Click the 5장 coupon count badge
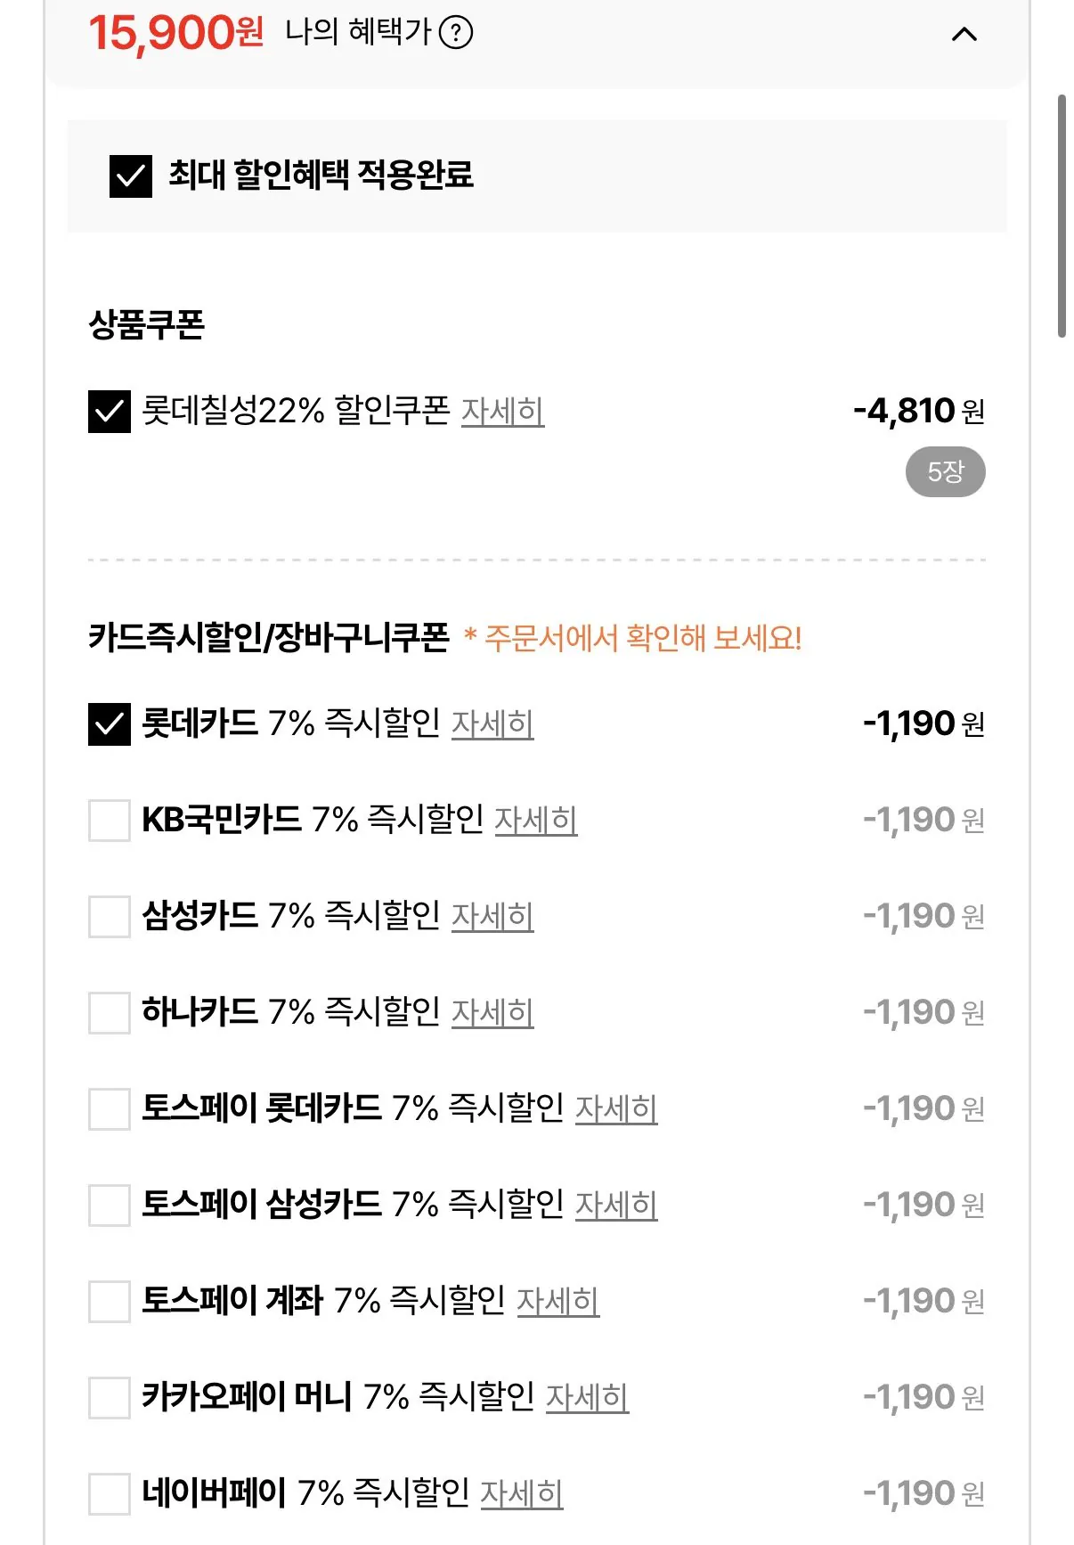 click(945, 471)
